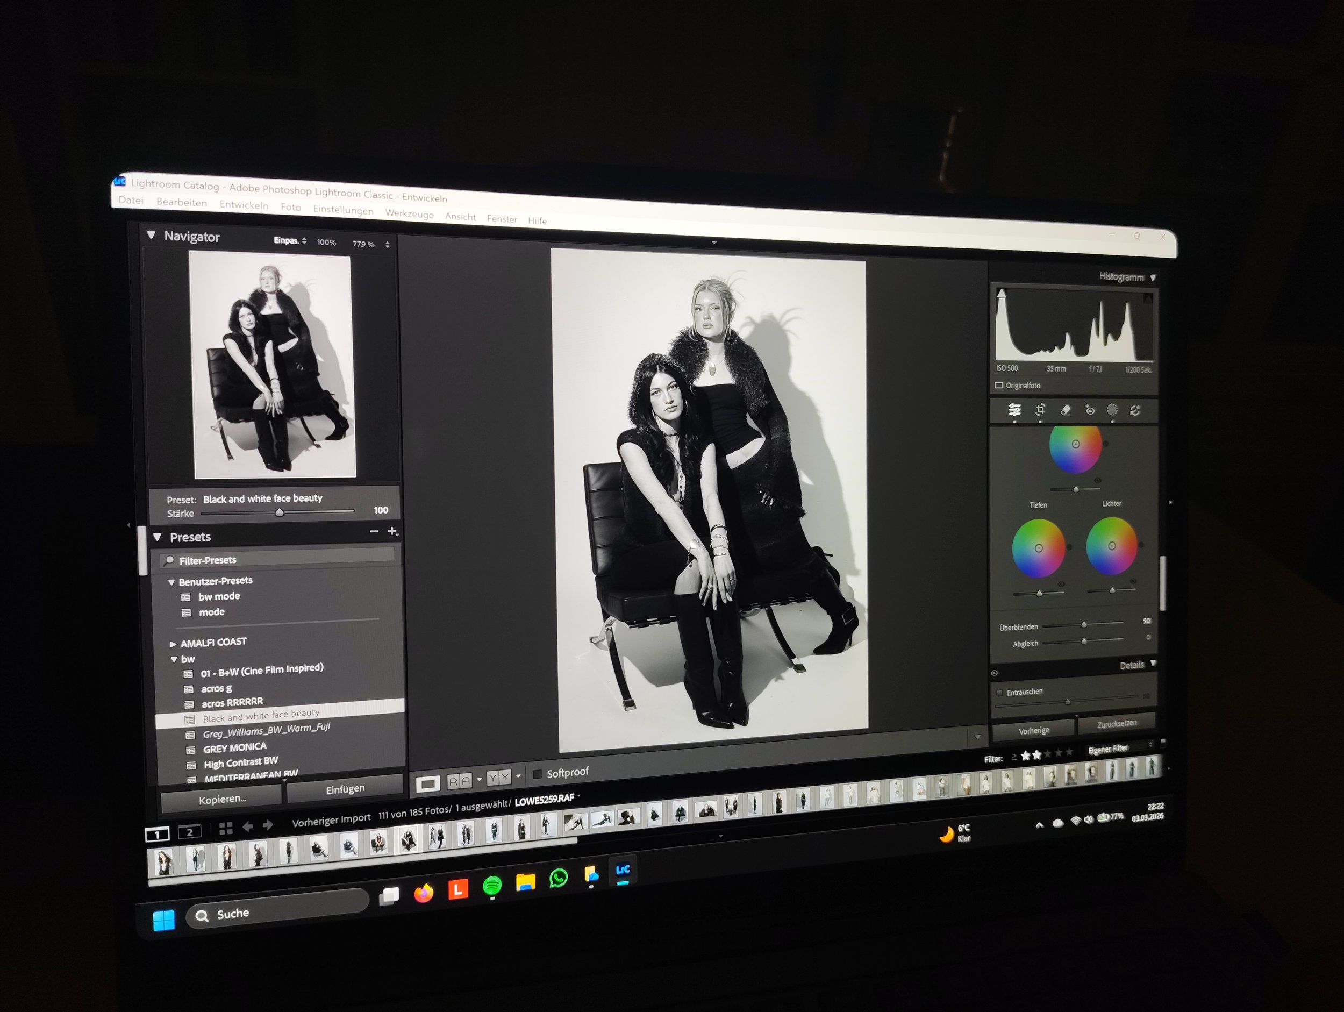Open Spotify from the taskbar
Image resolution: width=1344 pixels, height=1012 pixels.
[492, 886]
